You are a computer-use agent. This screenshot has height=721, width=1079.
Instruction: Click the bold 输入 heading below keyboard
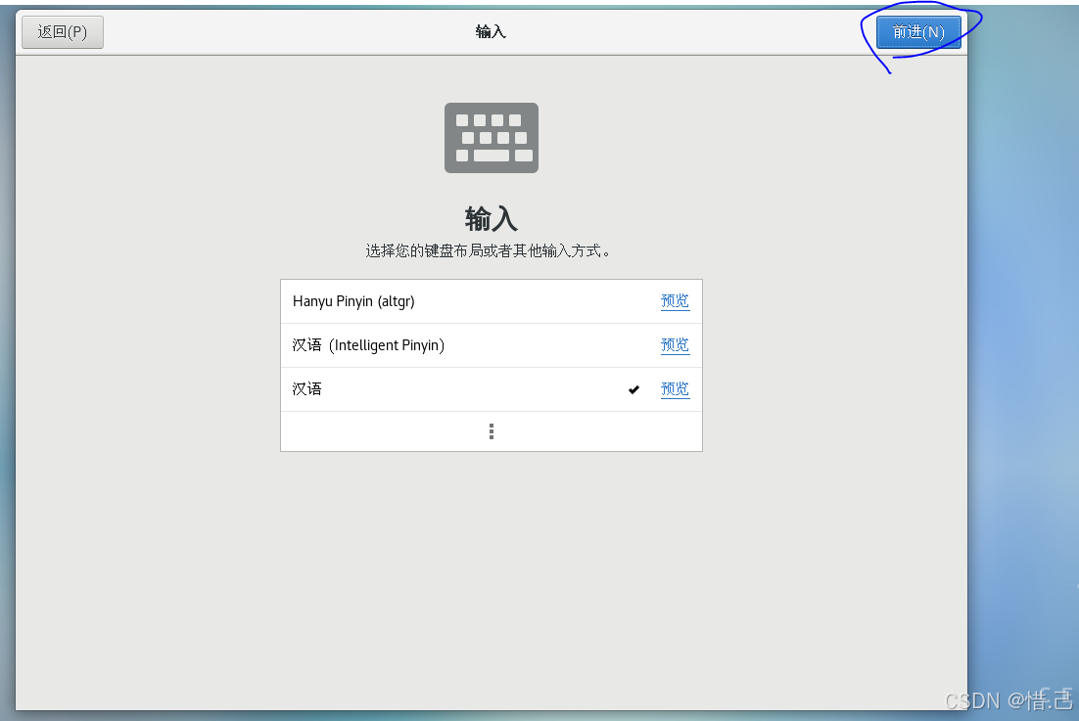click(x=491, y=218)
